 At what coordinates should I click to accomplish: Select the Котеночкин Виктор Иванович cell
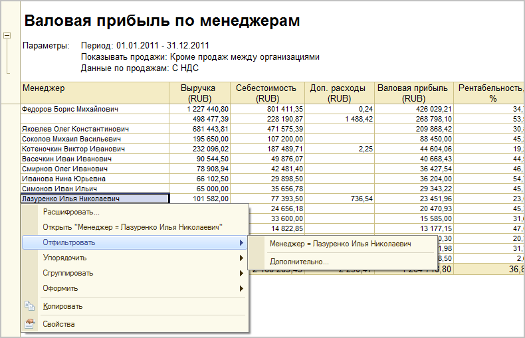(x=95, y=149)
